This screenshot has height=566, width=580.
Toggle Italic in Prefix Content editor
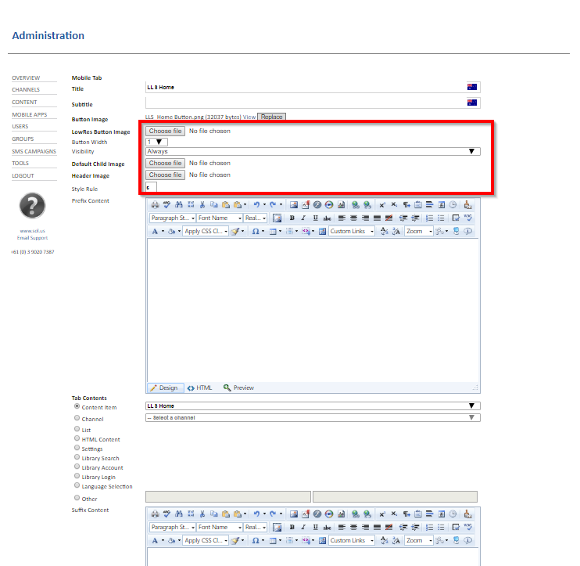click(x=304, y=218)
